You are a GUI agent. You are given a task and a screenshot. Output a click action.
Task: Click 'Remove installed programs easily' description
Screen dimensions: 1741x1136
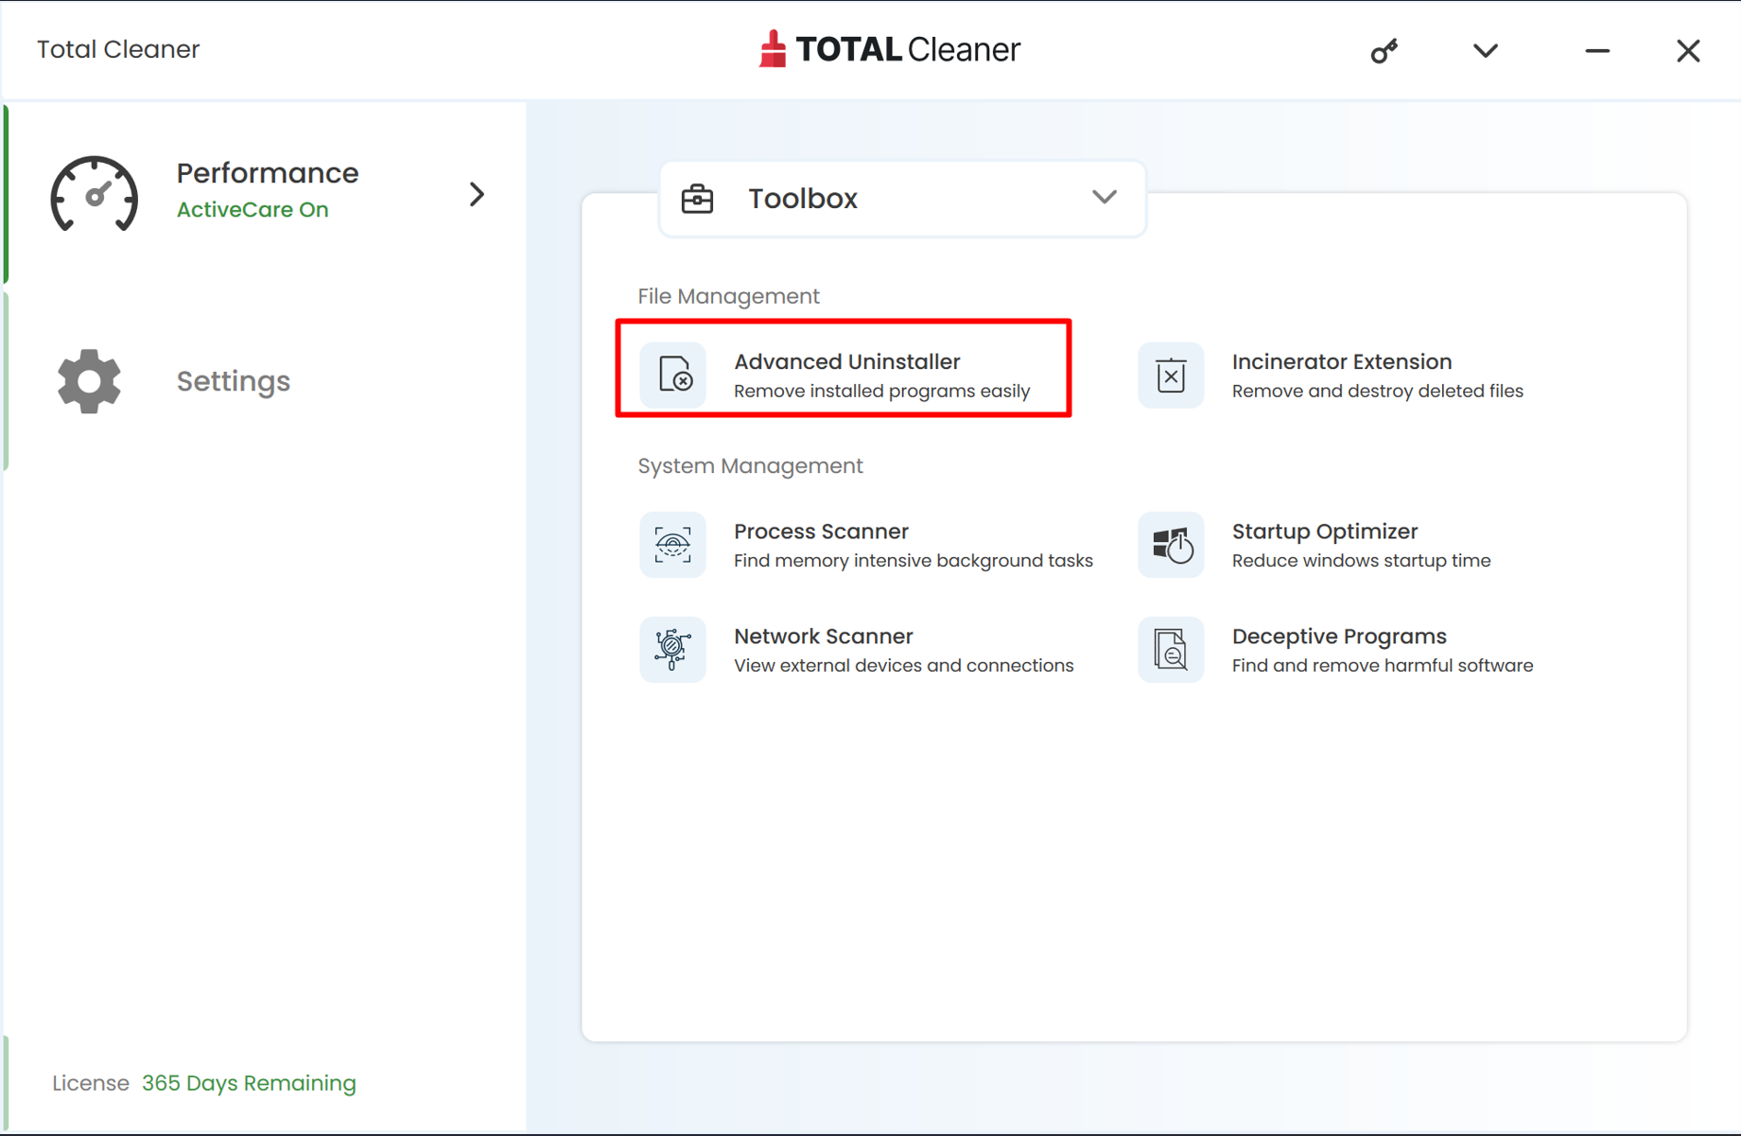pyautogui.click(x=881, y=392)
